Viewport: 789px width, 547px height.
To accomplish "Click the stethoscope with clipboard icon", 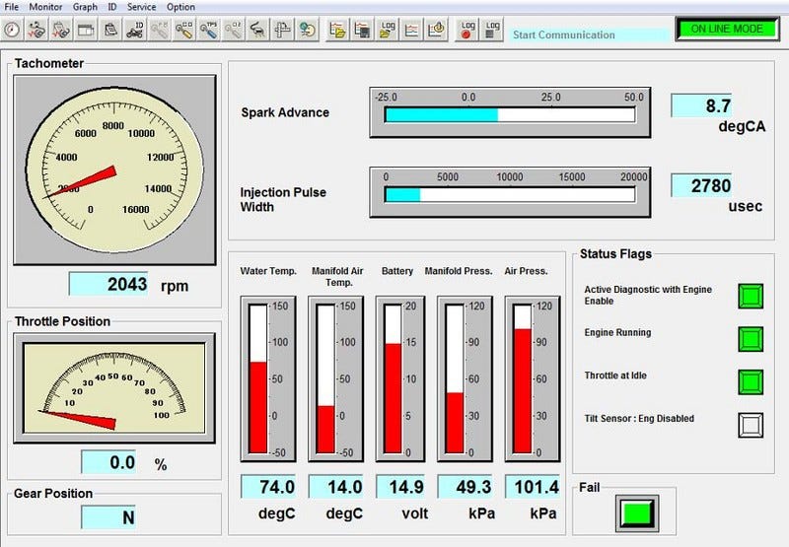I will pyautogui.click(x=61, y=30).
